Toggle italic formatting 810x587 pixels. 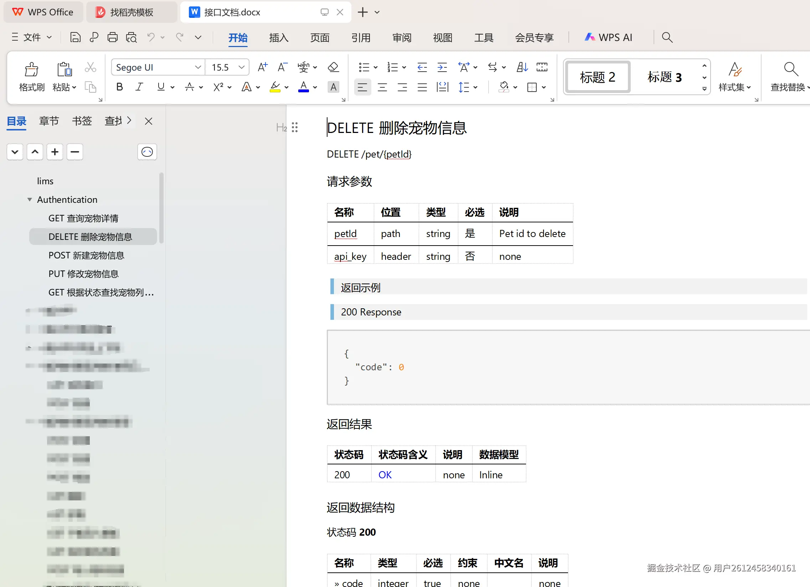tap(139, 87)
